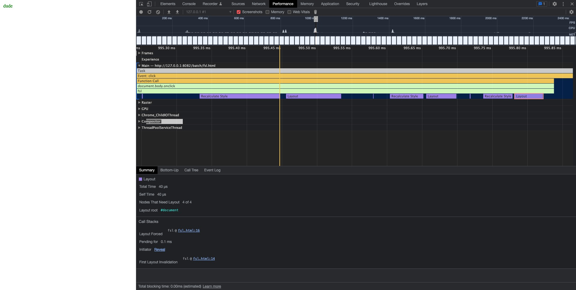Click the trash collect garbage icon

[315, 12]
